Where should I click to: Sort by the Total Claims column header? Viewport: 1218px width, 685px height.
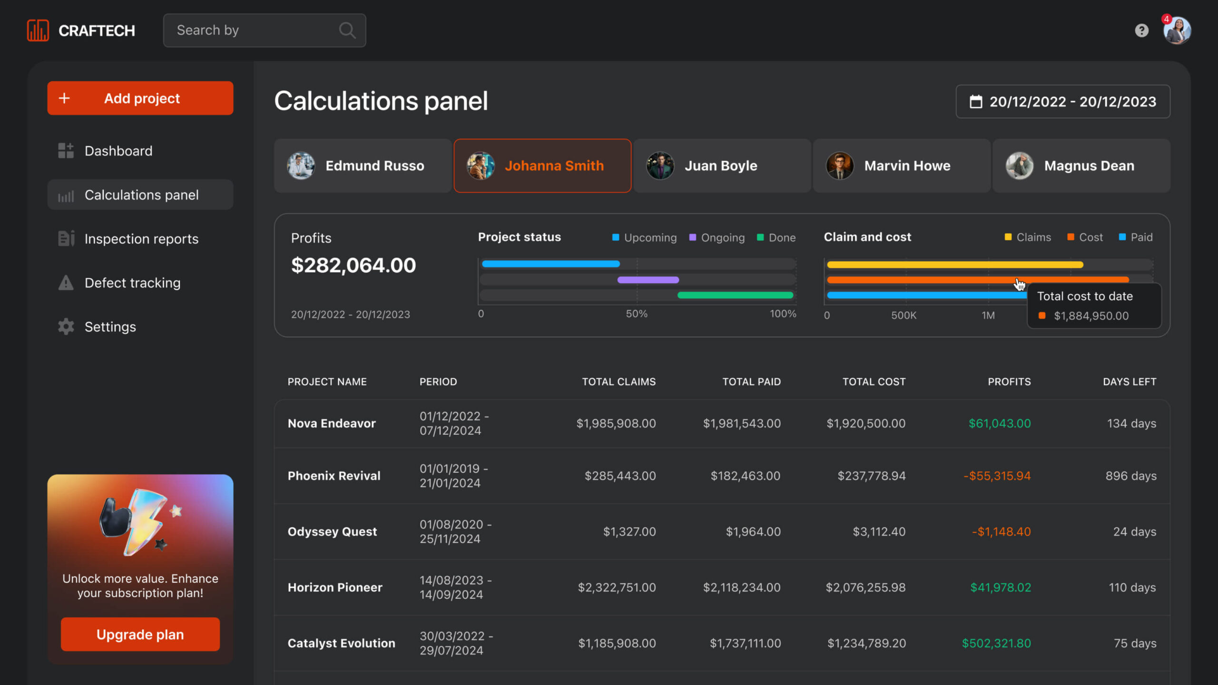tap(619, 382)
